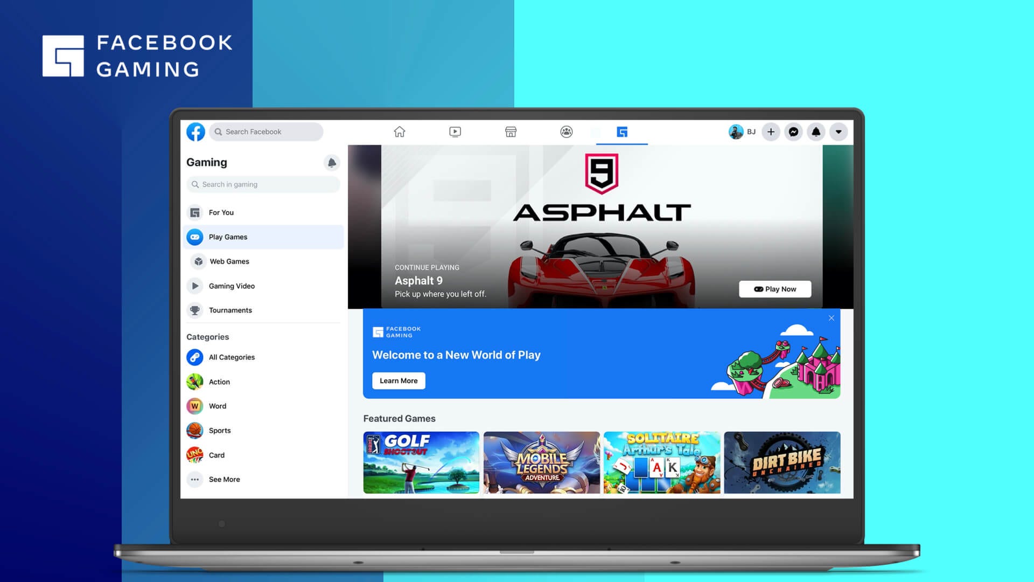Select the Play Games sidebar icon

195,237
